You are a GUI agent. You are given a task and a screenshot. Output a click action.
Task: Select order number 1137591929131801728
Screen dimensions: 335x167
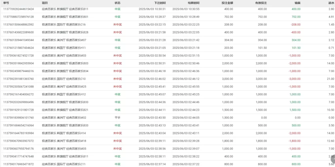(18, 110)
